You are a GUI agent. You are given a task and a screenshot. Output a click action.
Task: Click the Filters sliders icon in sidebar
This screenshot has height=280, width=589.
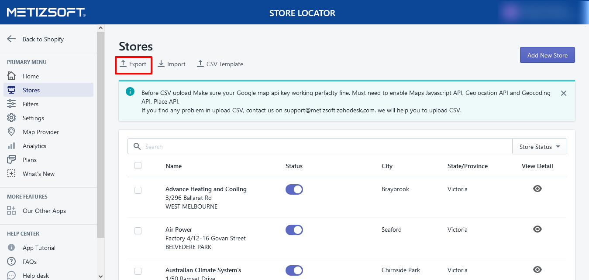pyautogui.click(x=11, y=104)
